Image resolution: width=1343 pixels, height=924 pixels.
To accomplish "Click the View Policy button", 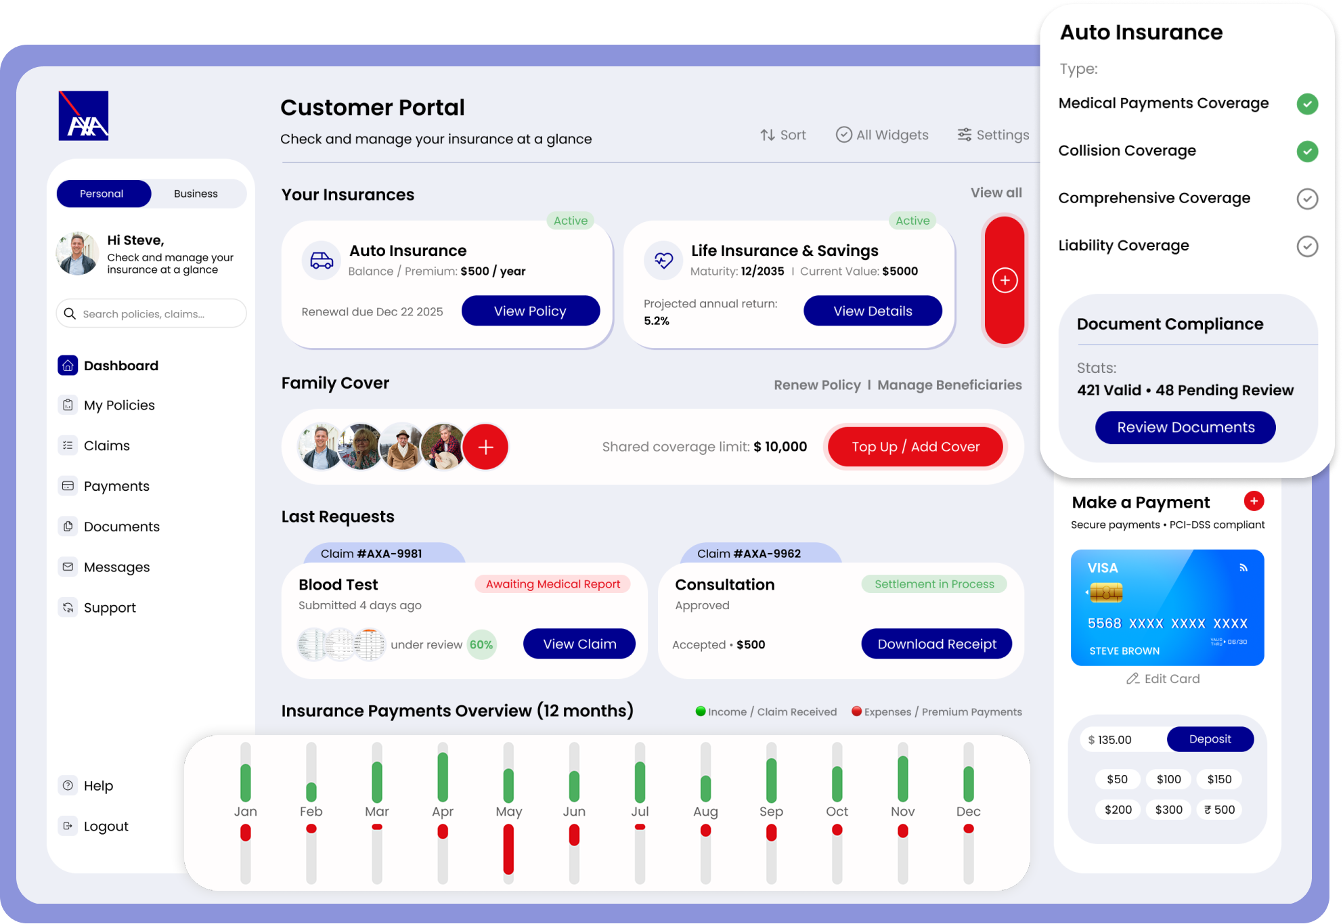I will pos(530,311).
